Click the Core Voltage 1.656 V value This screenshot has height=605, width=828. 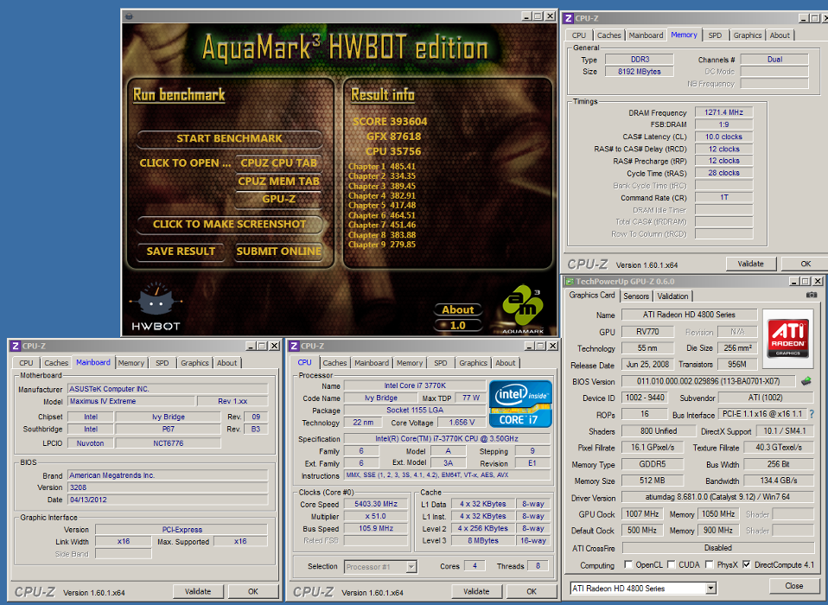coord(462,423)
